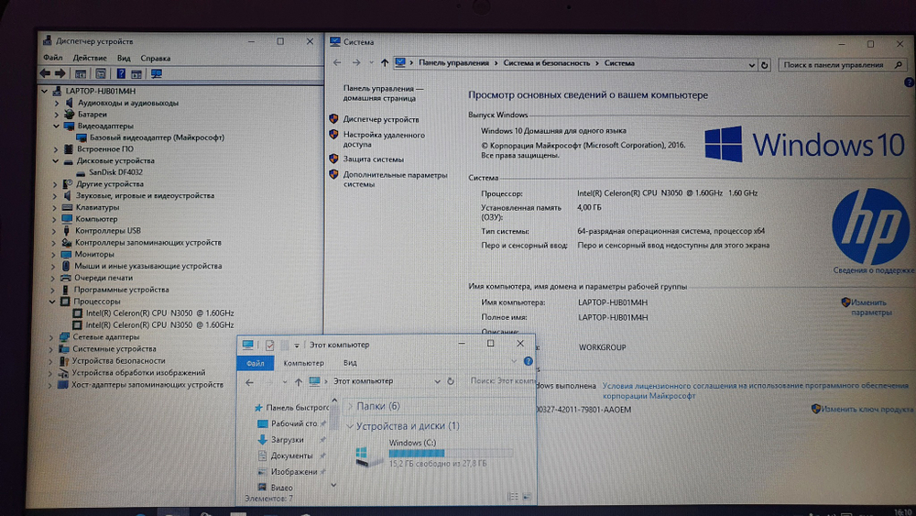Click HP logo support image
916x516 pixels.
click(870, 226)
